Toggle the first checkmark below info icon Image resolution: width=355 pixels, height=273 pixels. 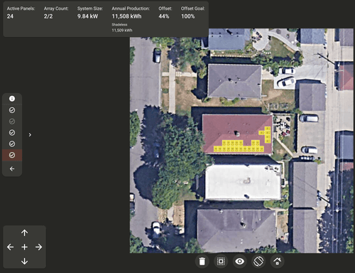[x=12, y=110]
